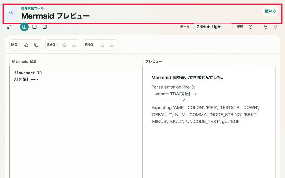Viewport: 285px width, 178px height.
Task: Open history via the clock icon
Action: (x=251, y=27)
